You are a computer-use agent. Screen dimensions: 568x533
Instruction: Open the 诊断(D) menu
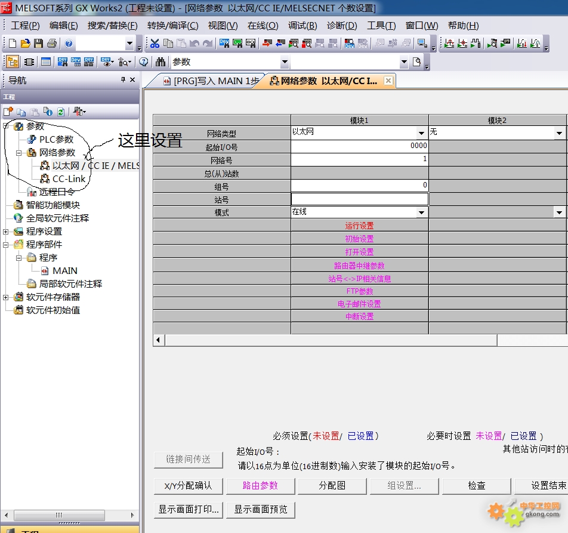(x=342, y=25)
